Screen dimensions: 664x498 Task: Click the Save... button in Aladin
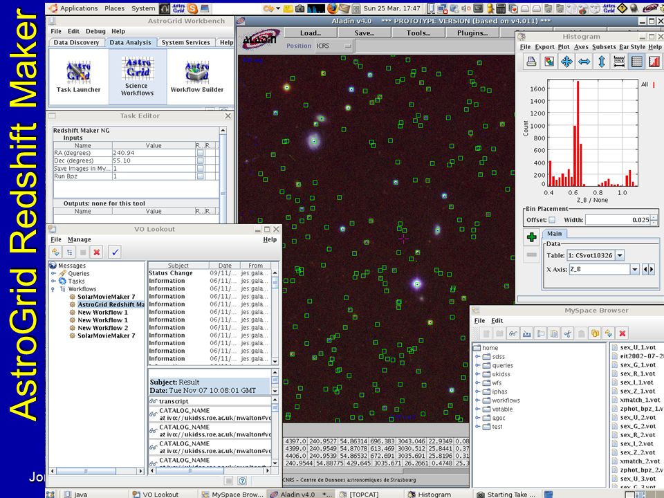365,33
